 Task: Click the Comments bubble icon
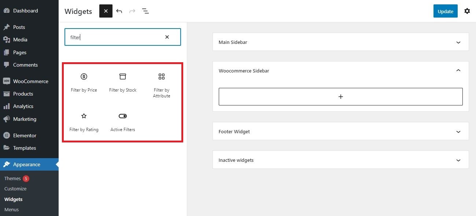point(7,65)
